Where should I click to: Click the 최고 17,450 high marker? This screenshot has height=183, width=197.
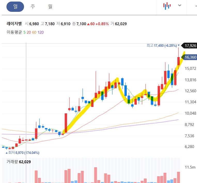(163, 45)
